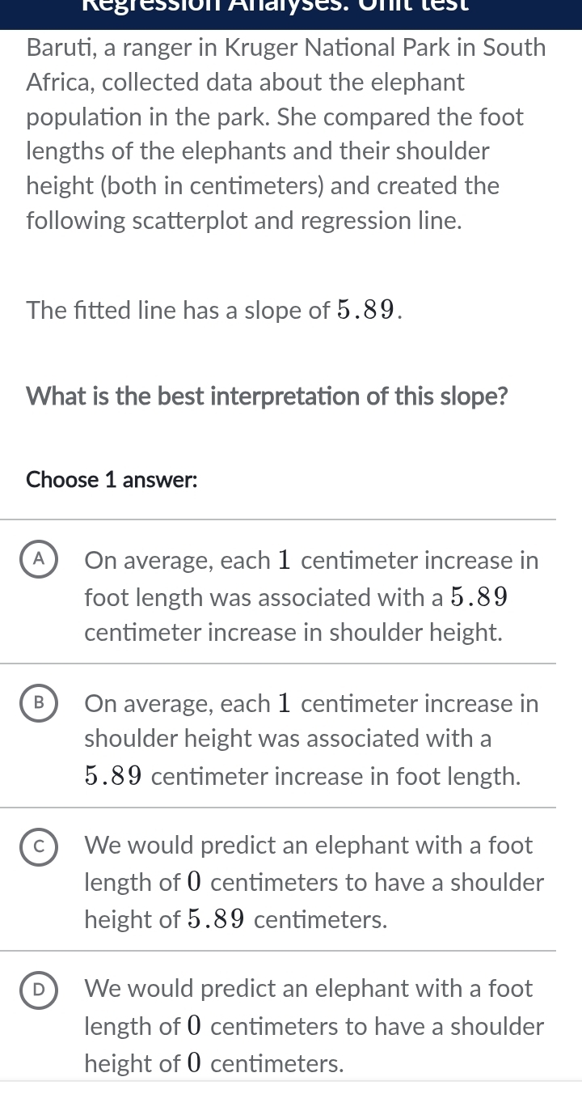Image resolution: width=582 pixels, height=1094 pixels.
Task: Click the 'centimeter increase in shoulder height' line
Action: [x=293, y=633]
